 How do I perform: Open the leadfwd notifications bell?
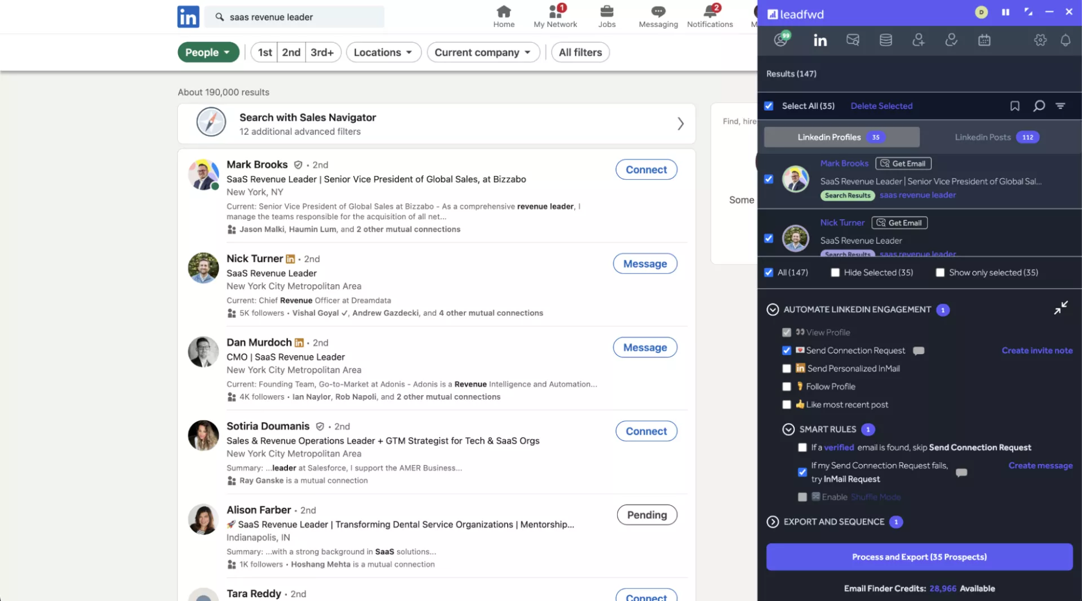coord(1065,40)
